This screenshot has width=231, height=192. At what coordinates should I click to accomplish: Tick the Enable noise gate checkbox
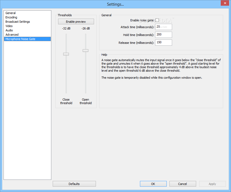pos(157,20)
